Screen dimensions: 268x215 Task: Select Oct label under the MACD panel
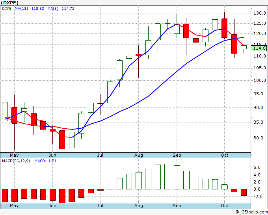pos(224,206)
